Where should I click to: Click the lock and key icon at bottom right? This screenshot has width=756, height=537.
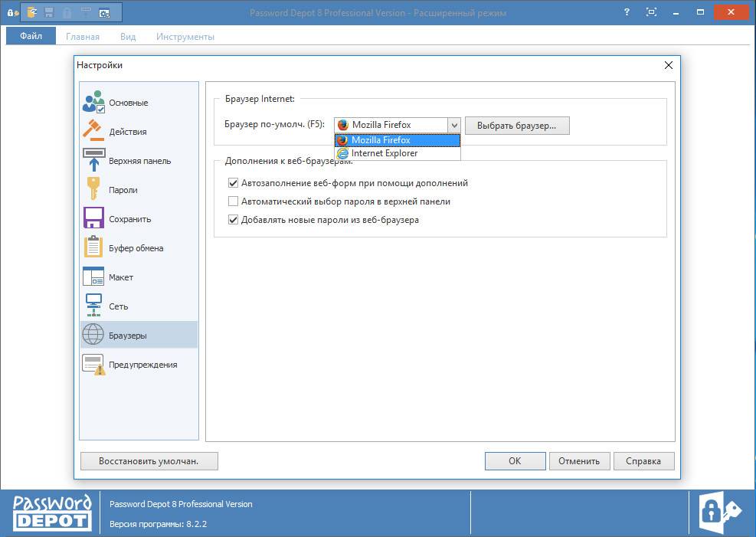(x=720, y=512)
